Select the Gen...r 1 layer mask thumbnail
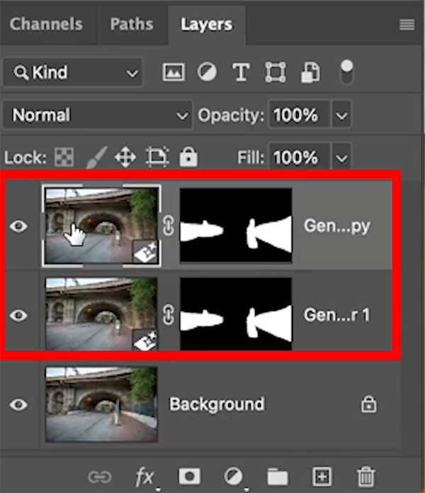425x493 pixels. (236, 314)
